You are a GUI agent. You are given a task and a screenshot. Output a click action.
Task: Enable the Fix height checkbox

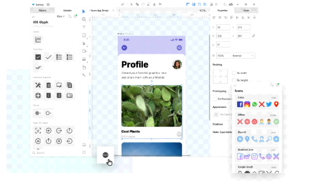234,80
